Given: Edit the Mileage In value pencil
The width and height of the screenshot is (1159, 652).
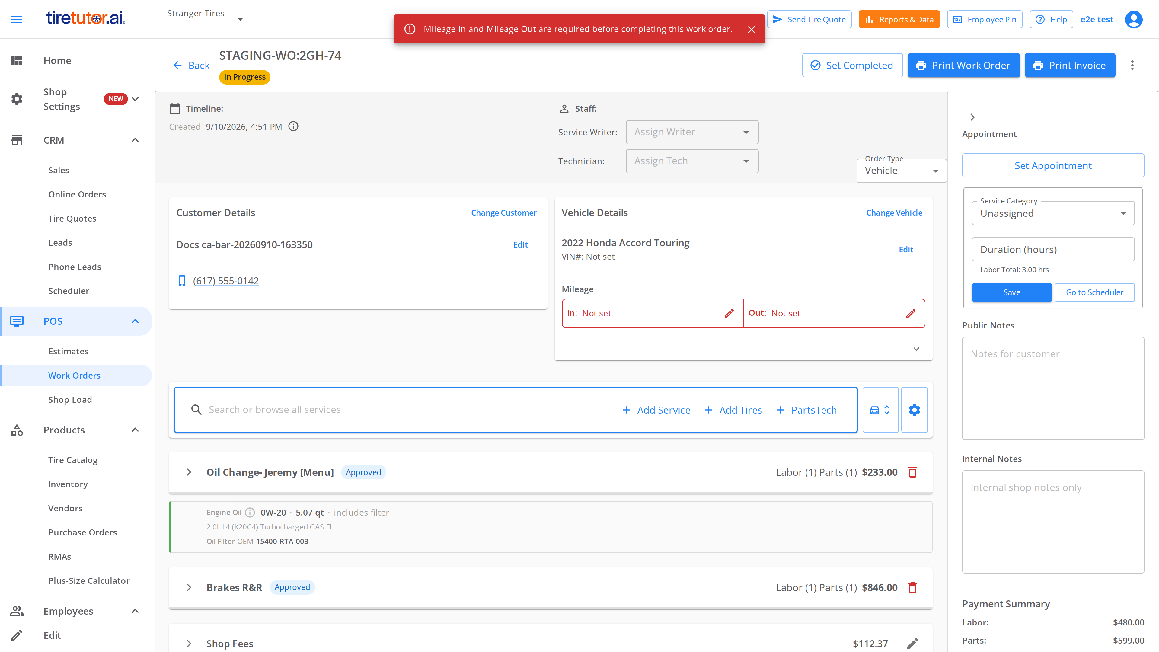Looking at the screenshot, I should [x=729, y=313].
